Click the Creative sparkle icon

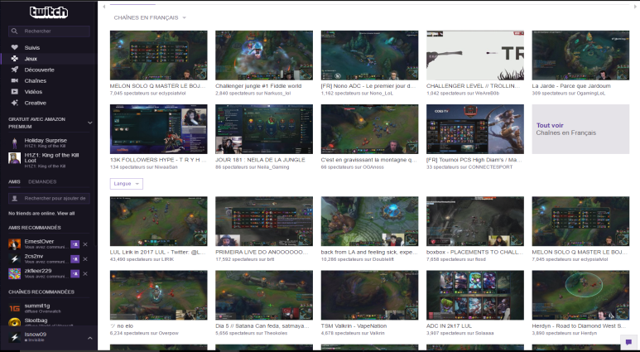(x=14, y=103)
